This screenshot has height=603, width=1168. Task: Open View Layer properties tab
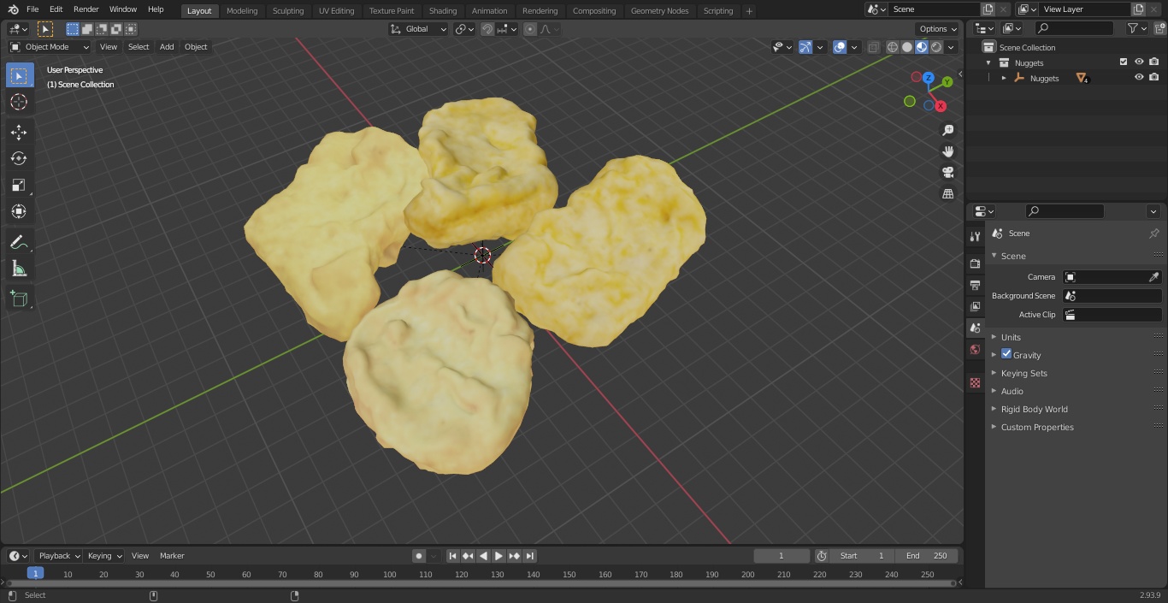pyautogui.click(x=975, y=306)
